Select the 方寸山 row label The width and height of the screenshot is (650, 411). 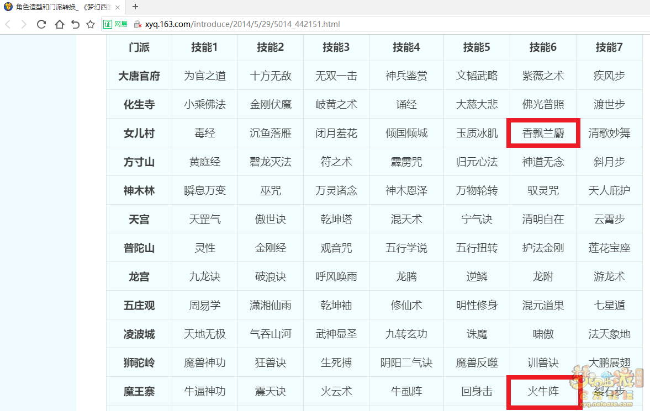click(x=139, y=162)
